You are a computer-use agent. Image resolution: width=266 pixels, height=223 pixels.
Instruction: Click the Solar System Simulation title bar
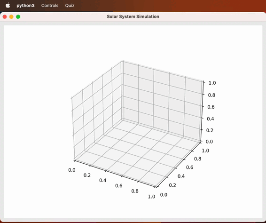[x=133, y=16]
